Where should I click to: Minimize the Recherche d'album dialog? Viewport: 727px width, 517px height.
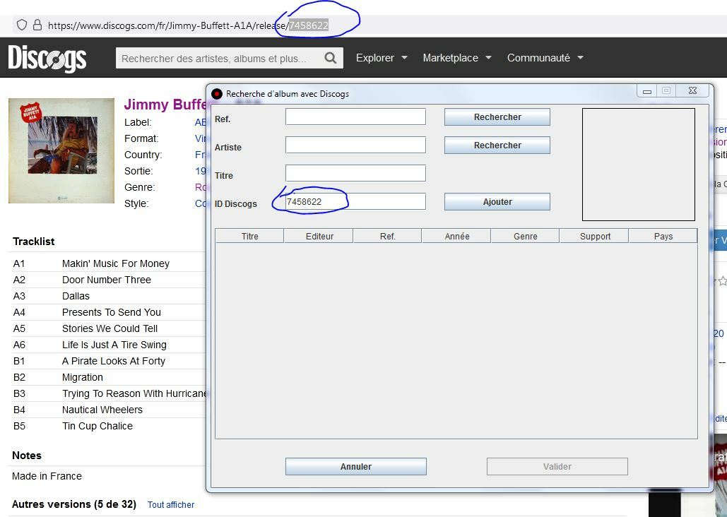click(646, 91)
